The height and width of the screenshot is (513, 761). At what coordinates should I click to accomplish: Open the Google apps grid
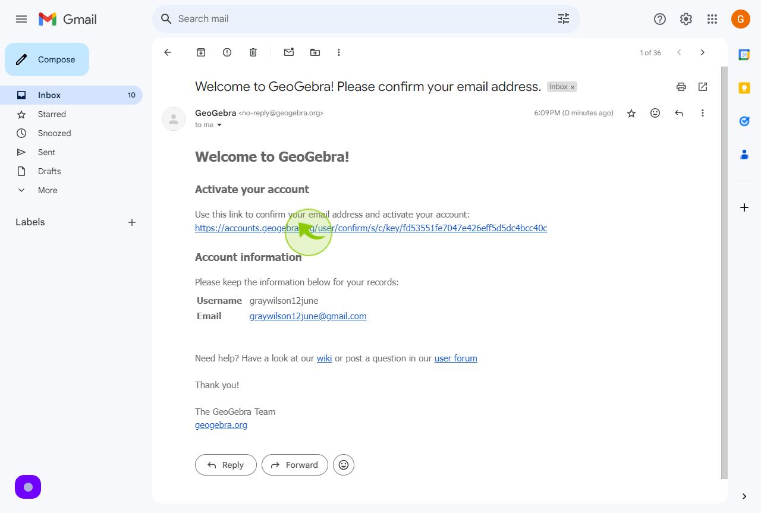pos(712,19)
